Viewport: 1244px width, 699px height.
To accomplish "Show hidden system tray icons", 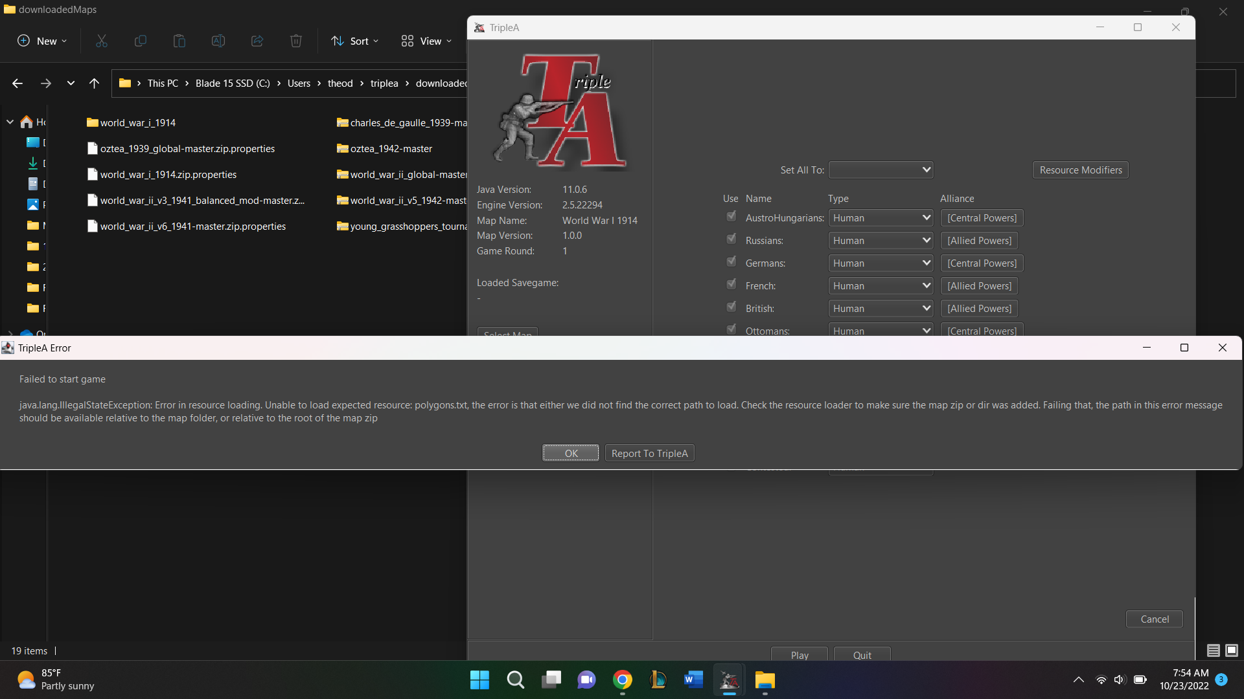I will [x=1078, y=680].
